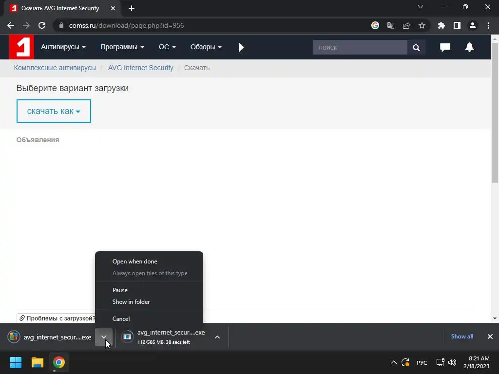Show hidden tray icons chevron
Screen dimensions: 499x374
[394, 362]
